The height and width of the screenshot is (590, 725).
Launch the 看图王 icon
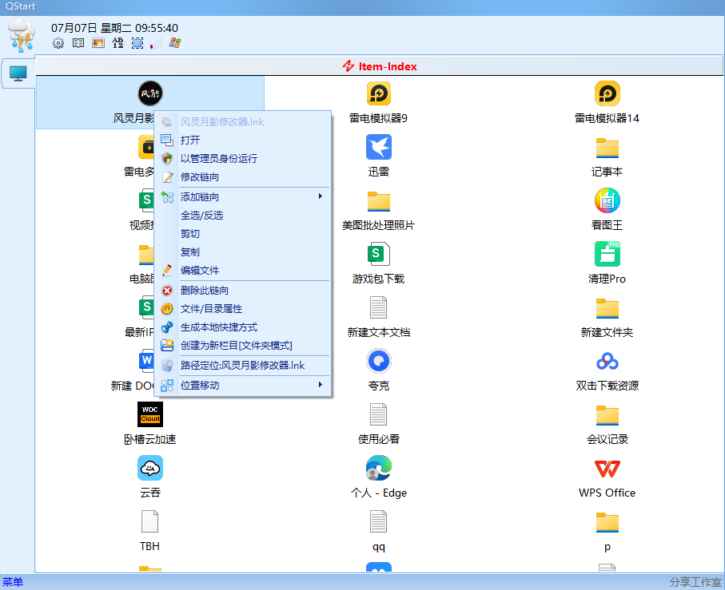click(607, 201)
